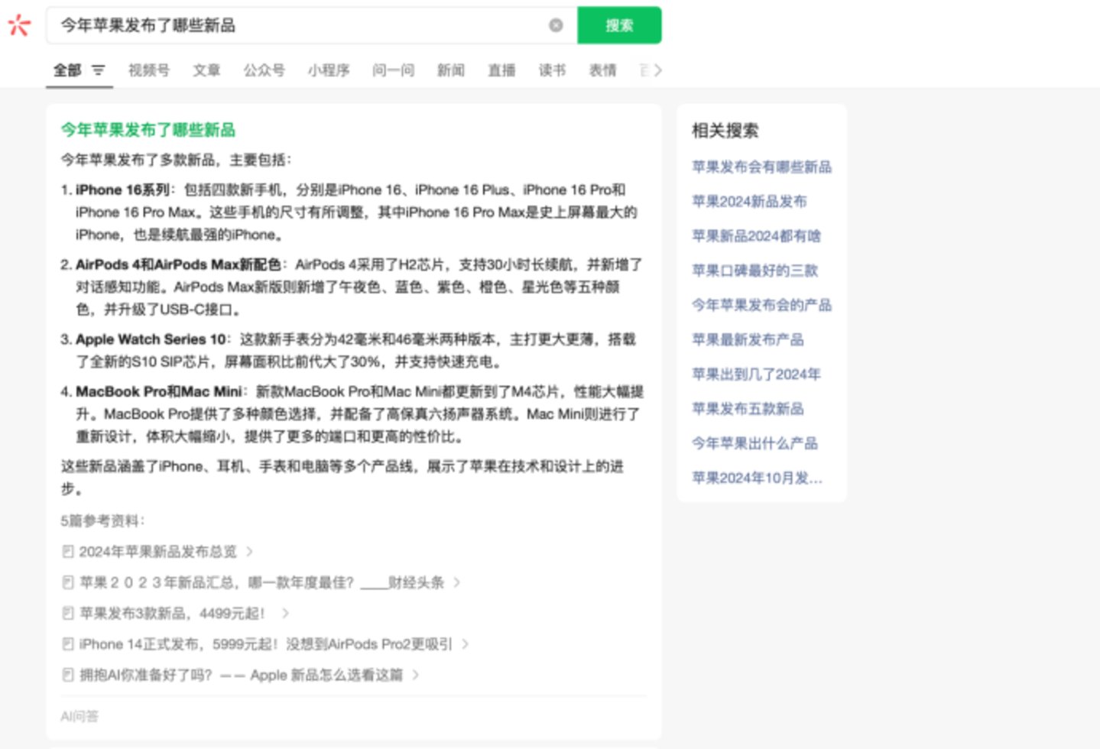The image size is (1100, 749).
Task: Select the 小程序 tab
Action: point(329,70)
